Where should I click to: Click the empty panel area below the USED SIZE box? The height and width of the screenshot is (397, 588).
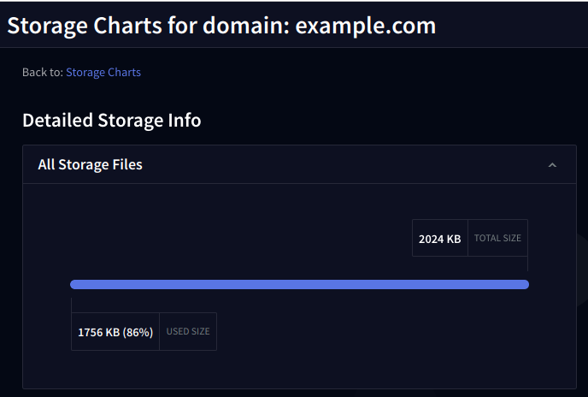pos(144,368)
